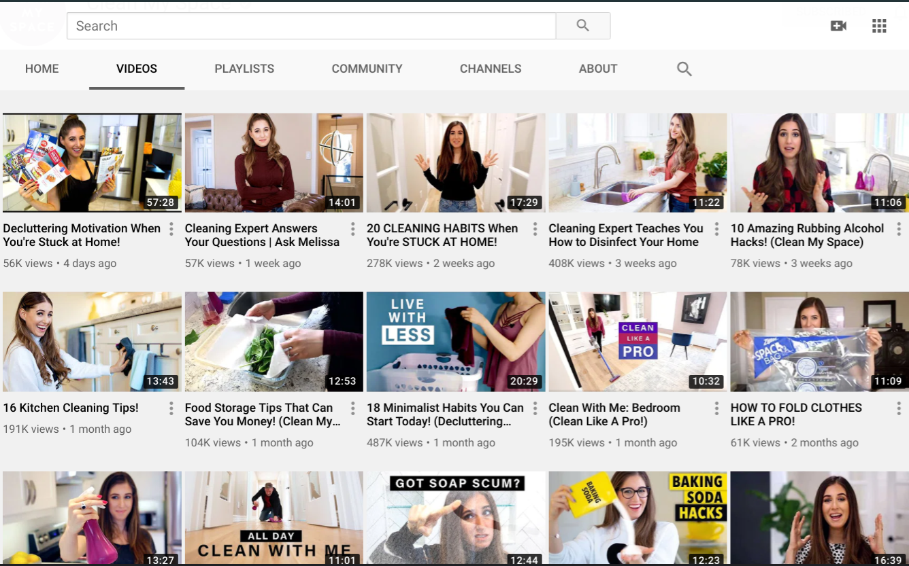The height and width of the screenshot is (566, 909).
Task: Open options menu for Decluttering Motivation video
Action: [x=171, y=229]
